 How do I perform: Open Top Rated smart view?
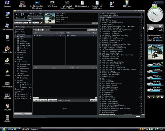pyautogui.click(x=23, y=50)
